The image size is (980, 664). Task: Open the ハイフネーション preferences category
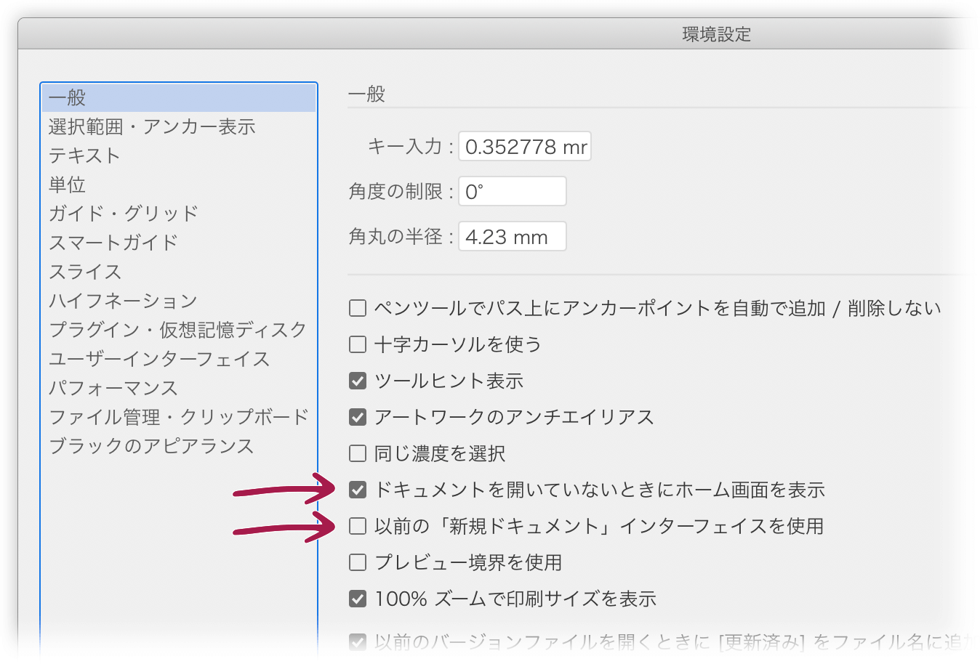pyautogui.click(x=179, y=301)
